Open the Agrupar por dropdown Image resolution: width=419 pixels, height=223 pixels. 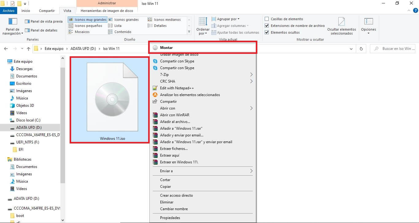point(225,19)
